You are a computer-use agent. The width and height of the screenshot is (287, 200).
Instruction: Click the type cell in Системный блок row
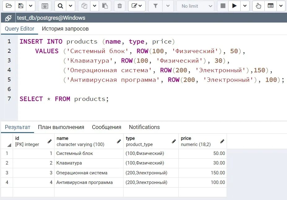pos(151,153)
